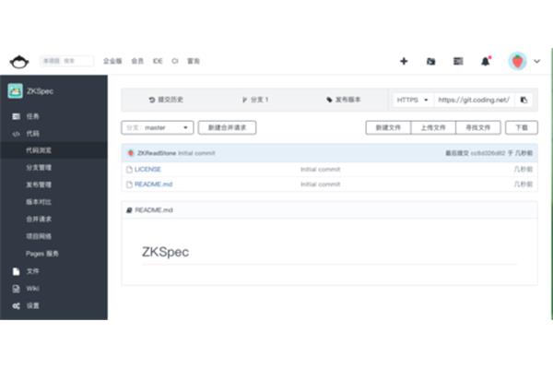Screen dimensions: 553x369
Task: Click the ZKSpec heading in README preview
Action: tap(165, 252)
